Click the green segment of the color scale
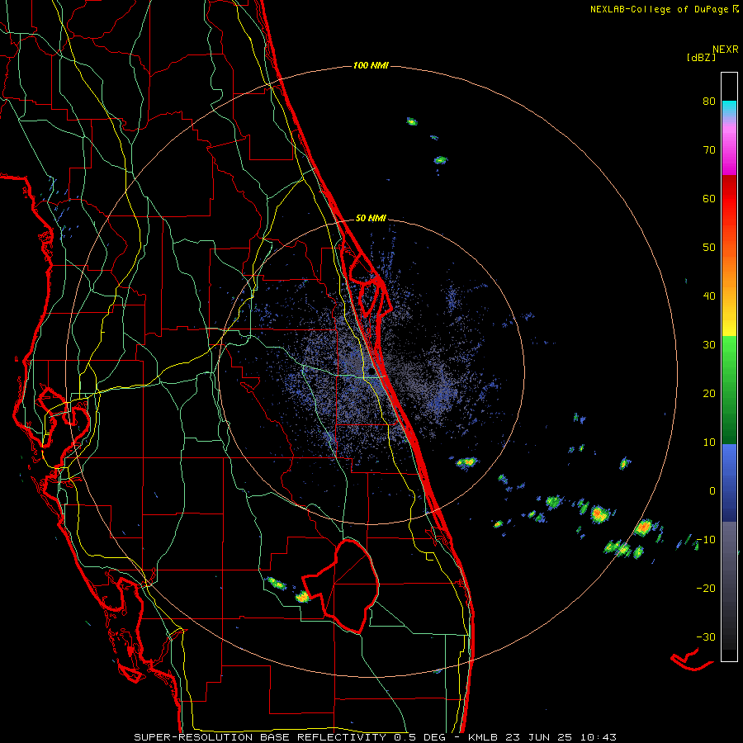 pyautogui.click(x=729, y=390)
